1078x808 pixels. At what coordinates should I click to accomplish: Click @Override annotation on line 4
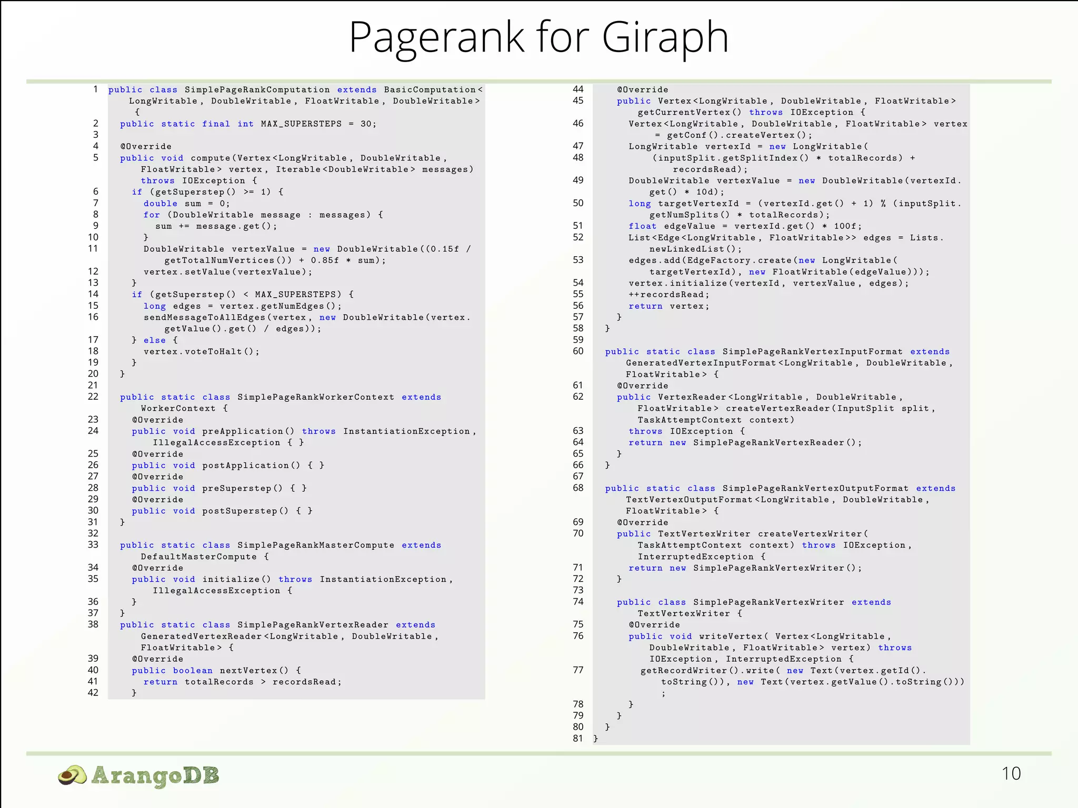[146, 147]
